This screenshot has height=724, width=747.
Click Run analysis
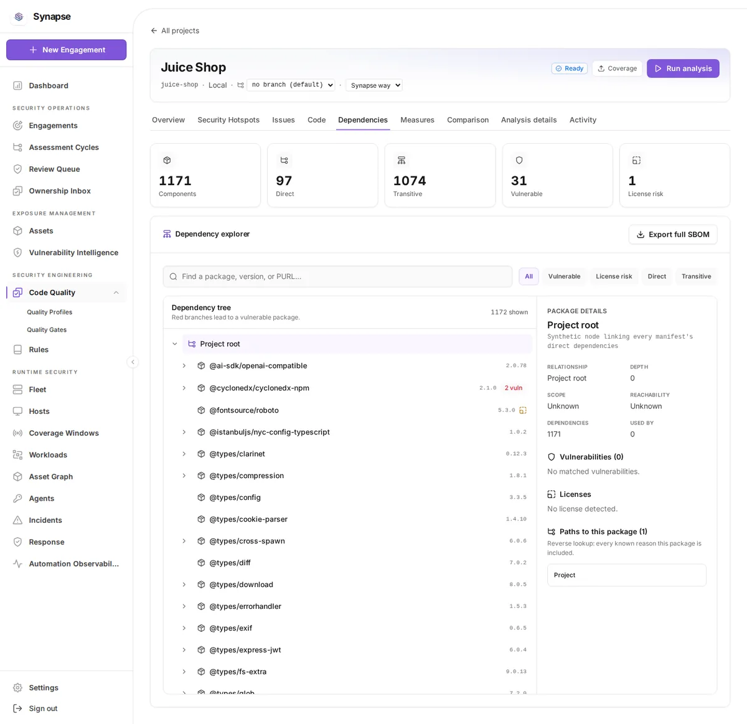pos(683,68)
